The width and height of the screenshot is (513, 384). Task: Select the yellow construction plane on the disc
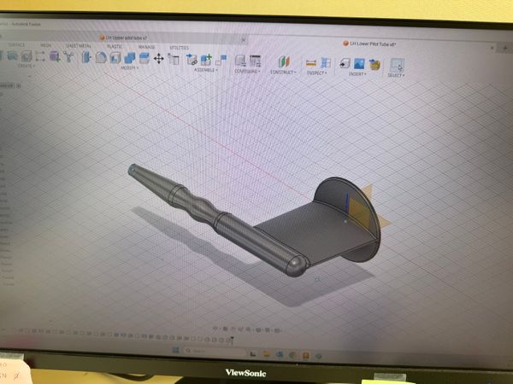click(361, 211)
